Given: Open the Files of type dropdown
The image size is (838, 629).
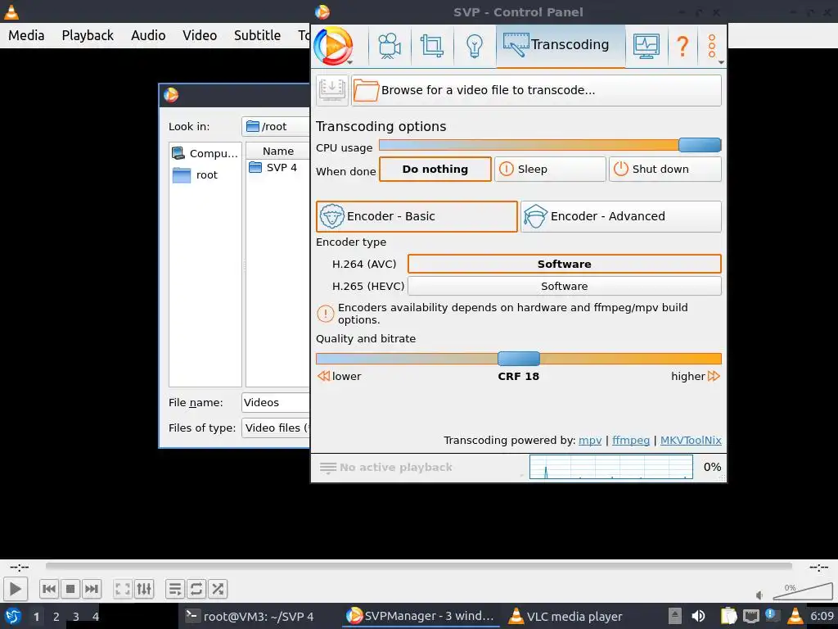Looking at the screenshot, I should coord(276,428).
